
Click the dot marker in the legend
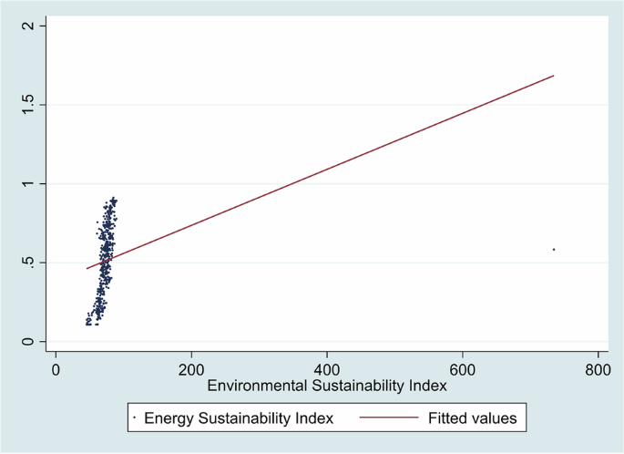tap(136, 418)
